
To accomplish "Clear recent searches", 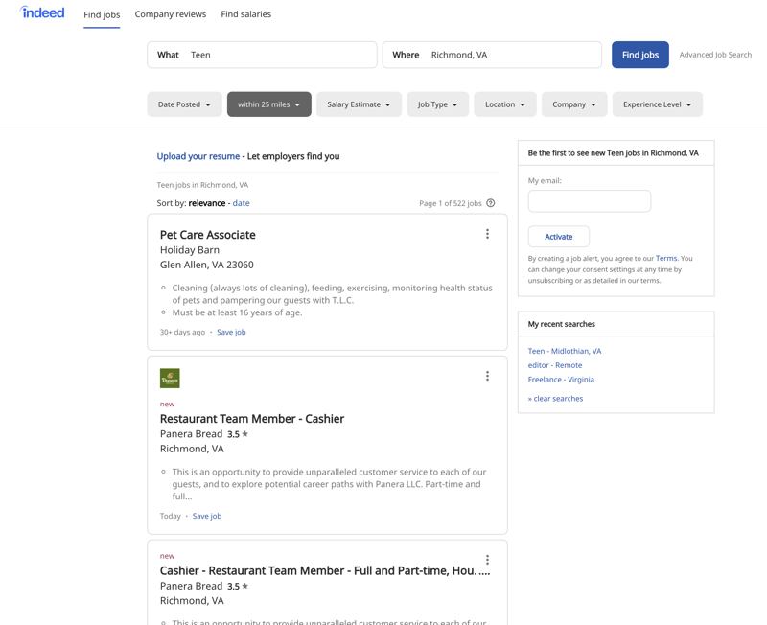I will coord(556,399).
